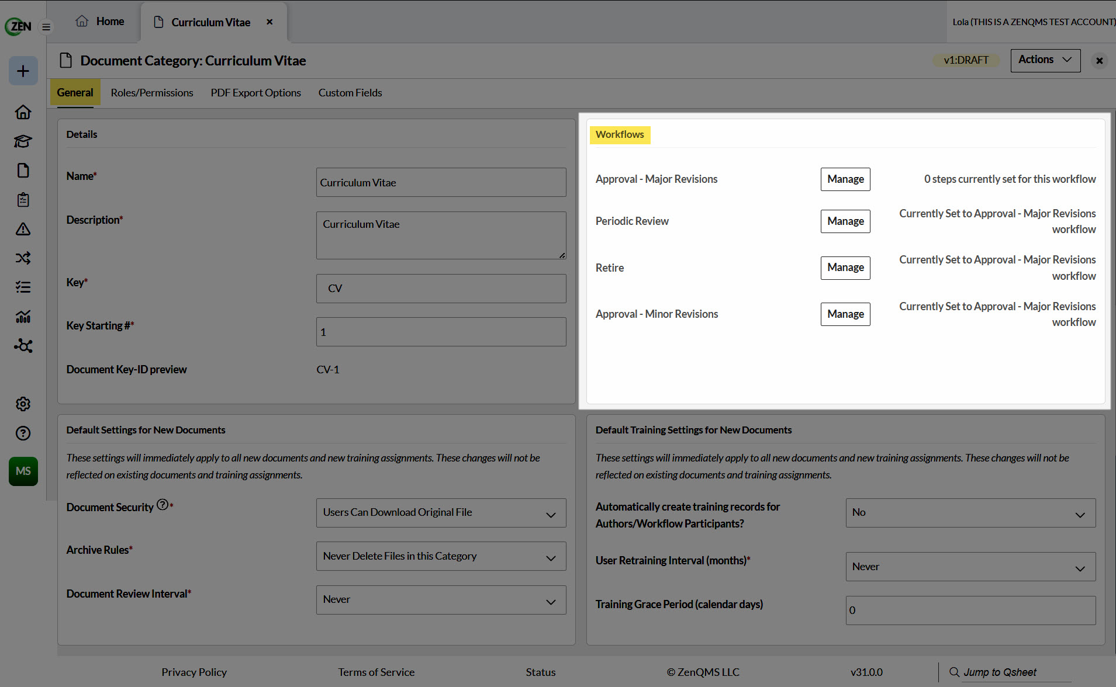This screenshot has width=1116, height=687.
Task: Expand the Document Review Interval dropdown
Action: point(441,600)
